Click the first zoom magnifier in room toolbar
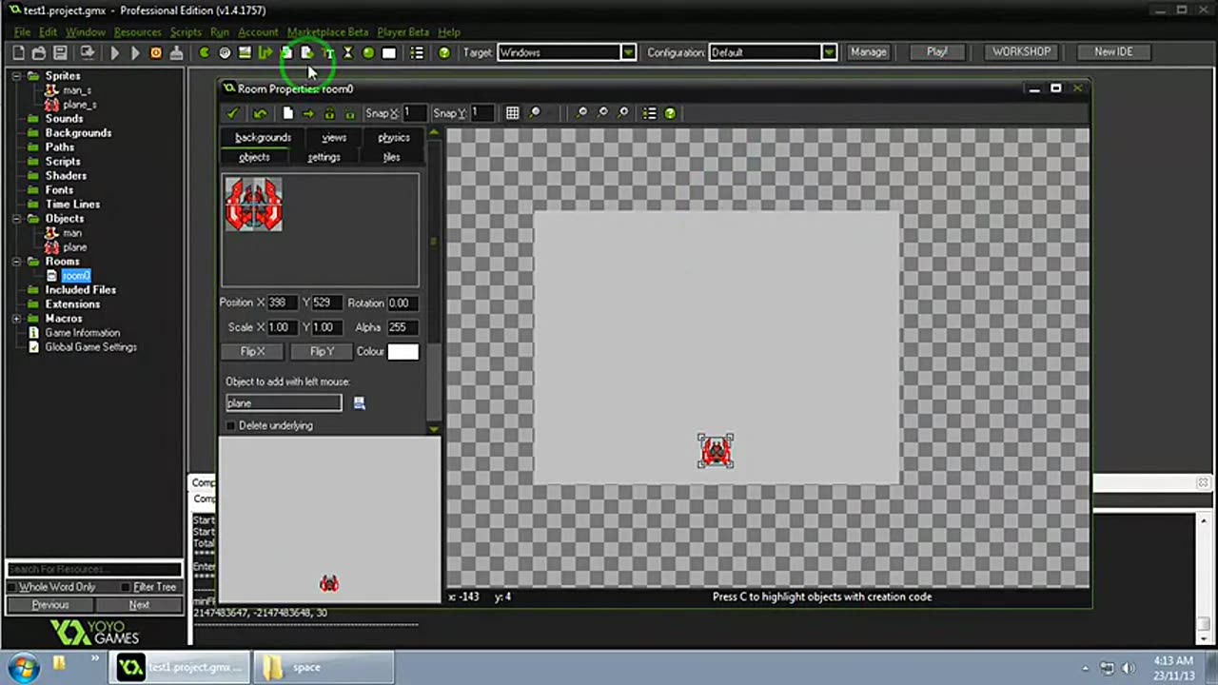The height and width of the screenshot is (685, 1218). tap(535, 113)
